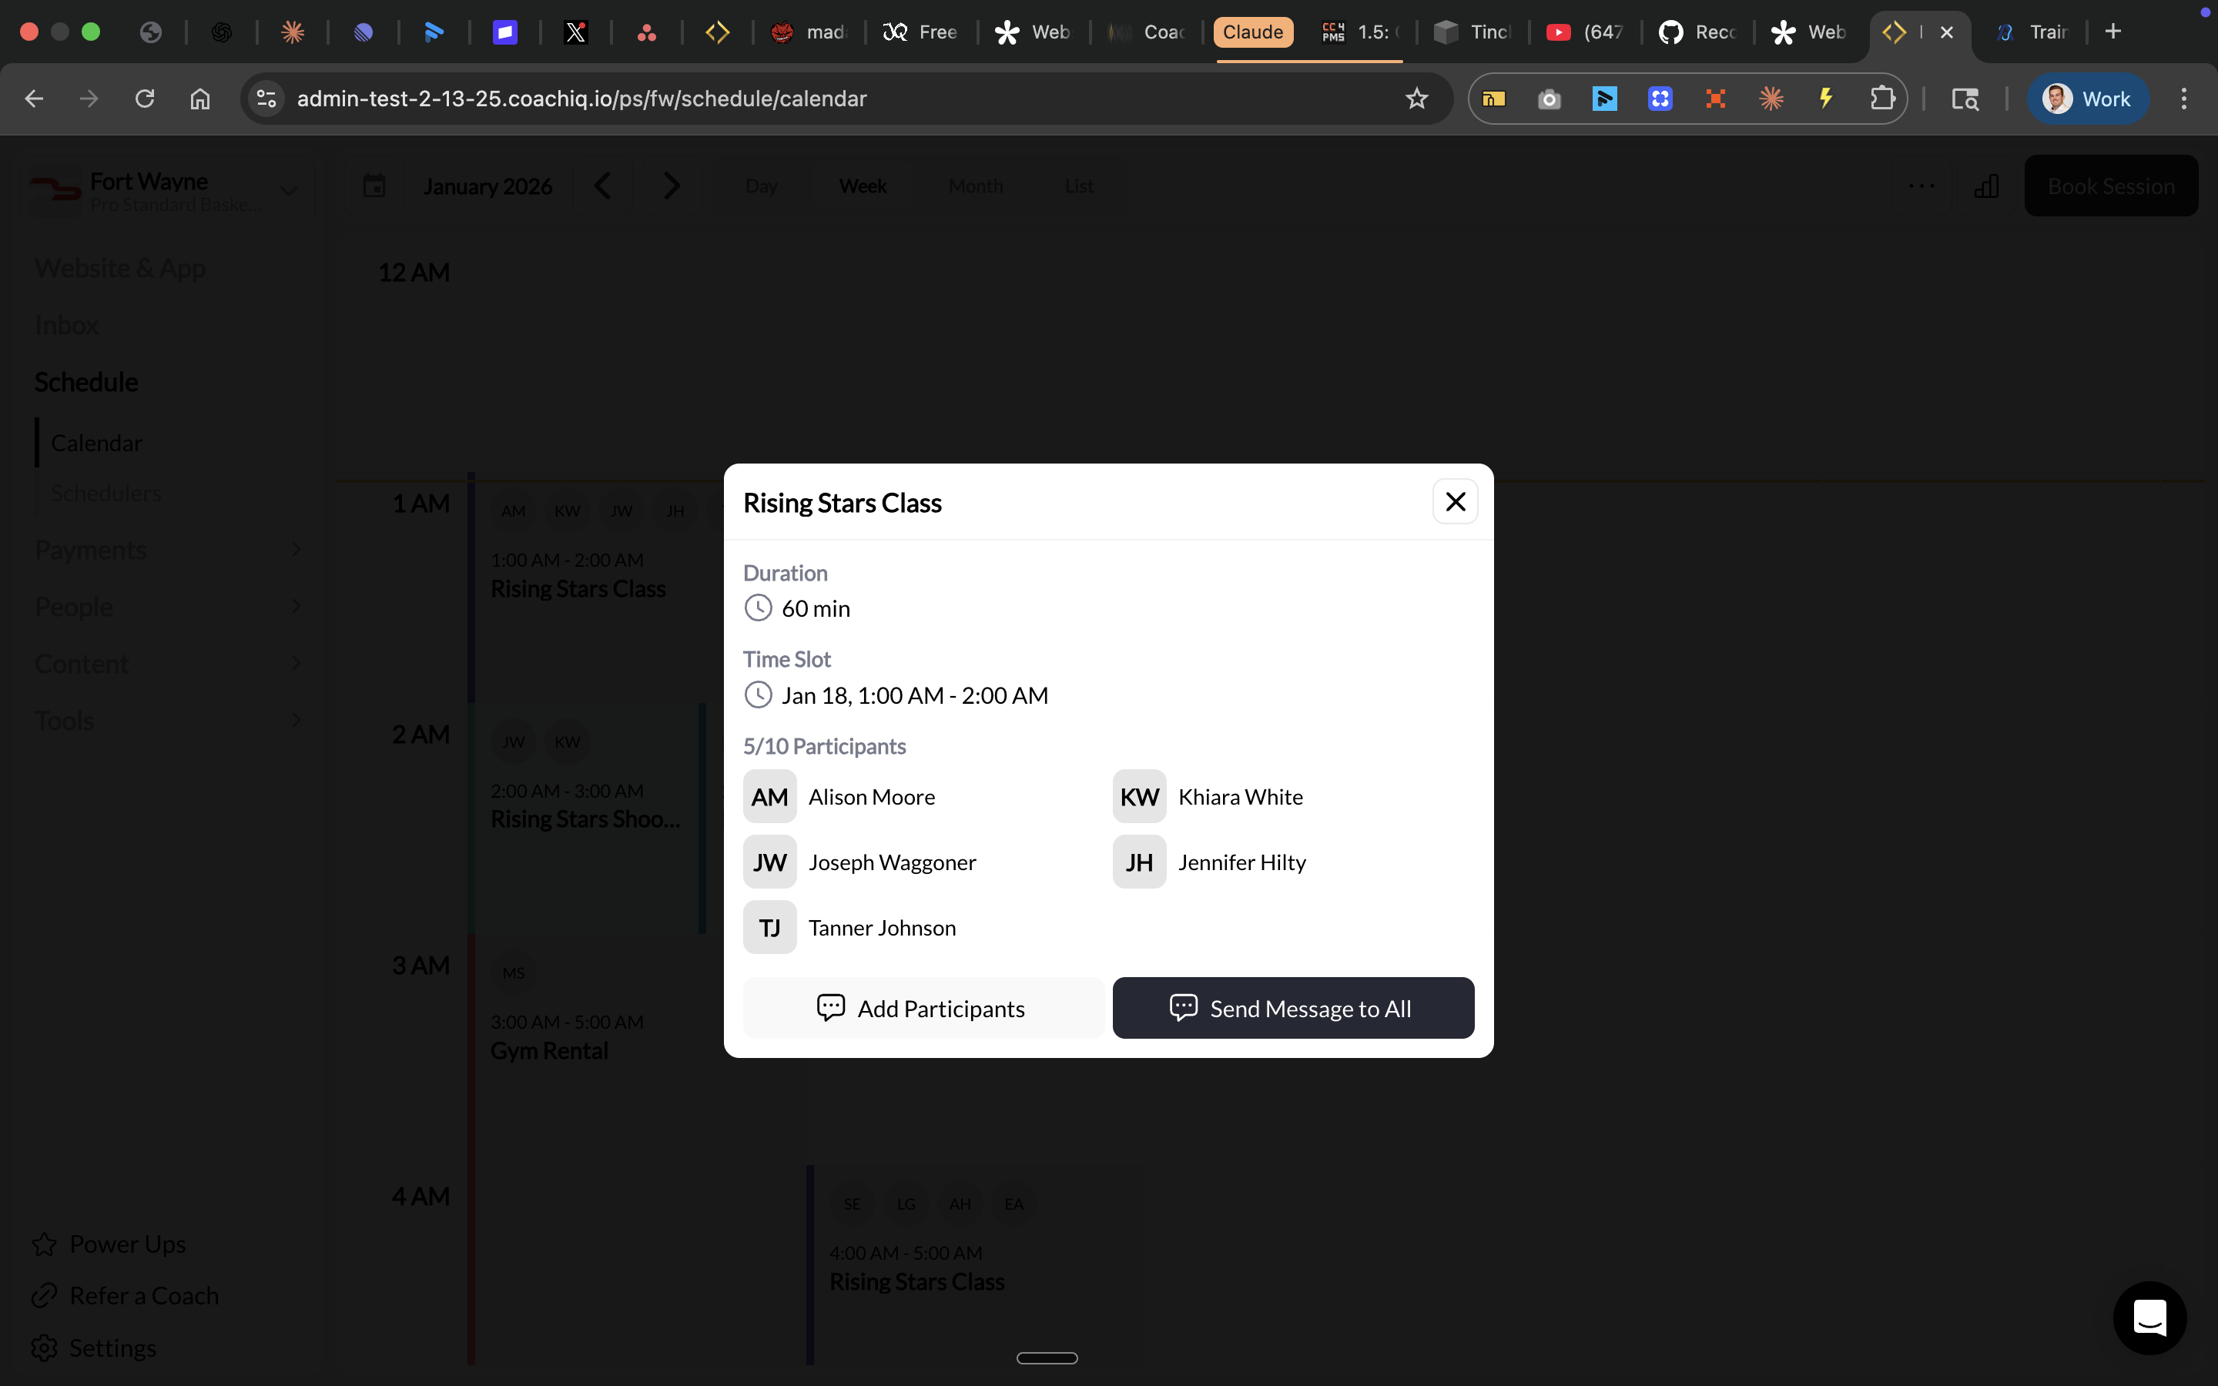The image size is (2218, 1386).
Task: Open the calendar date picker icon
Action: (374, 185)
